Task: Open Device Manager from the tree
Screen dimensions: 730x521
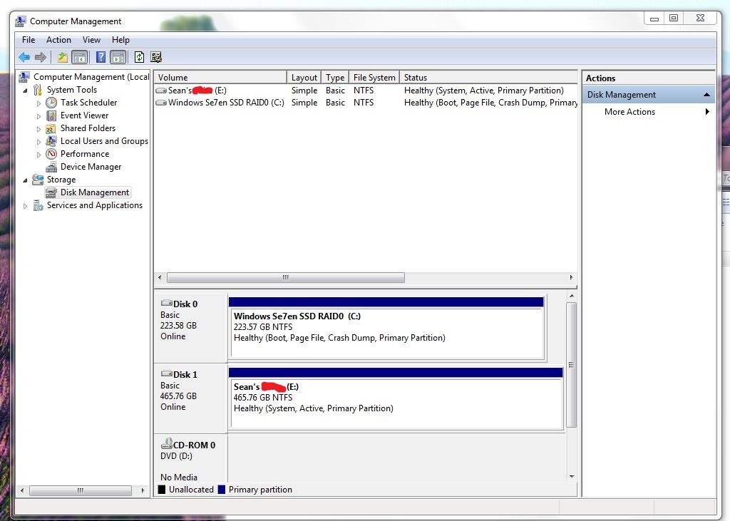Action: 91,167
